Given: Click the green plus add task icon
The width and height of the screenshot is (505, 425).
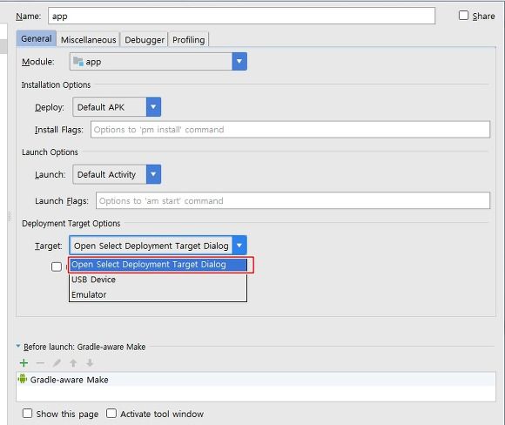Looking at the screenshot, I should tap(24, 363).
